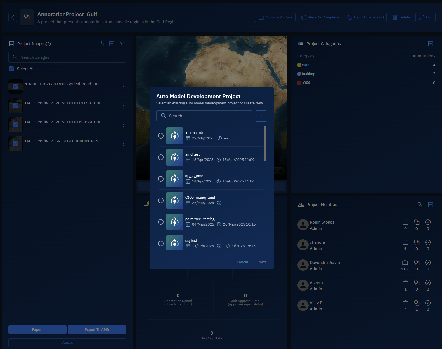Click the yellow road category color swatch

click(299, 65)
